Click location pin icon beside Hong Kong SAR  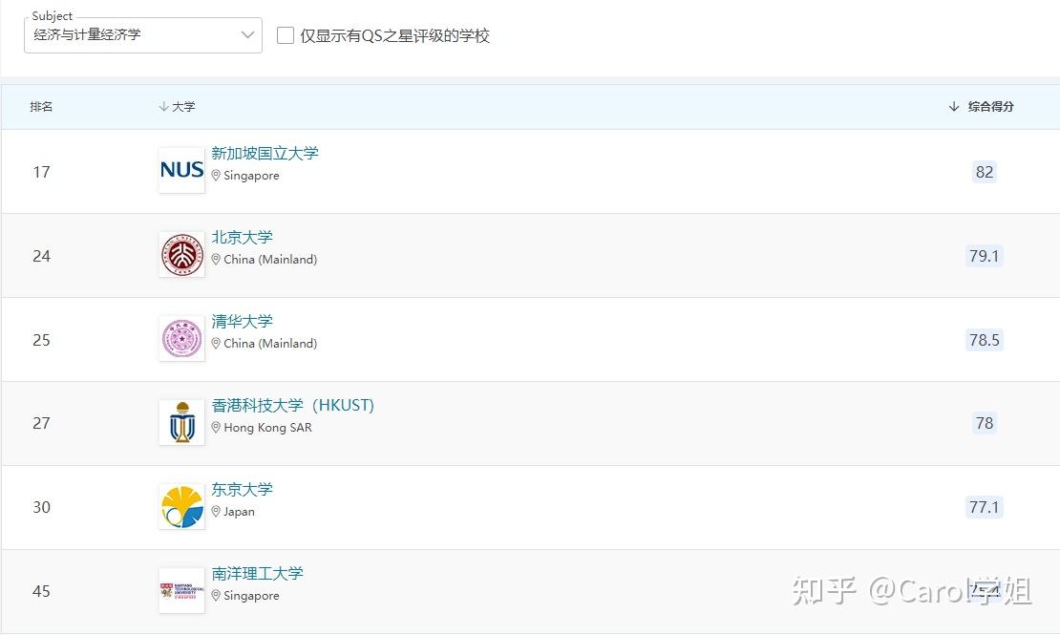[x=216, y=428]
